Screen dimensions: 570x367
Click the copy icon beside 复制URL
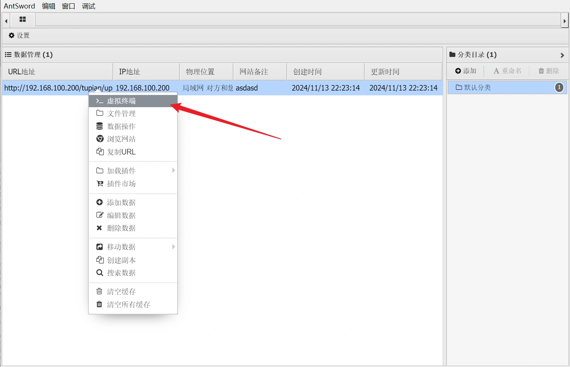(100, 152)
